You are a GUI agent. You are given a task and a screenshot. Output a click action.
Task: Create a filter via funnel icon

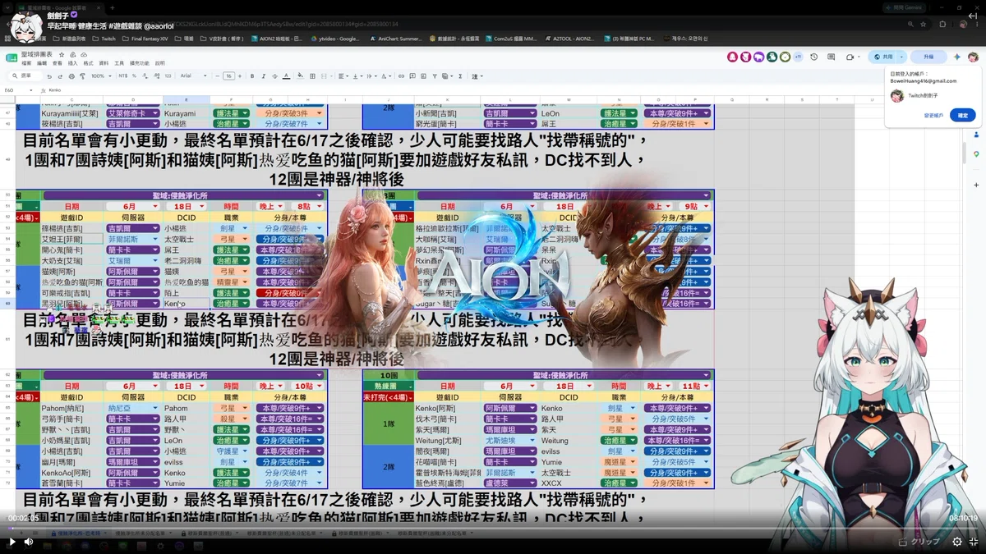tap(435, 76)
